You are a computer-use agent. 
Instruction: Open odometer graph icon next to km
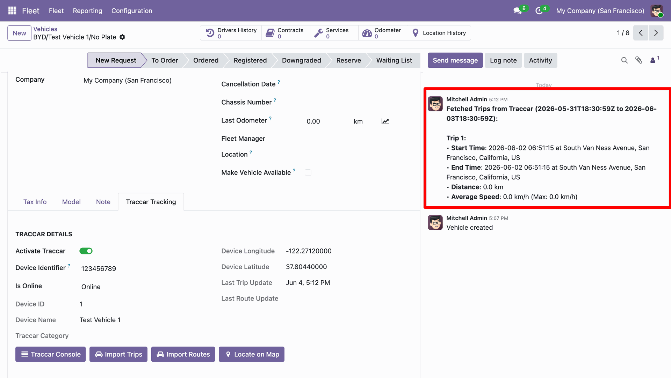[385, 121]
